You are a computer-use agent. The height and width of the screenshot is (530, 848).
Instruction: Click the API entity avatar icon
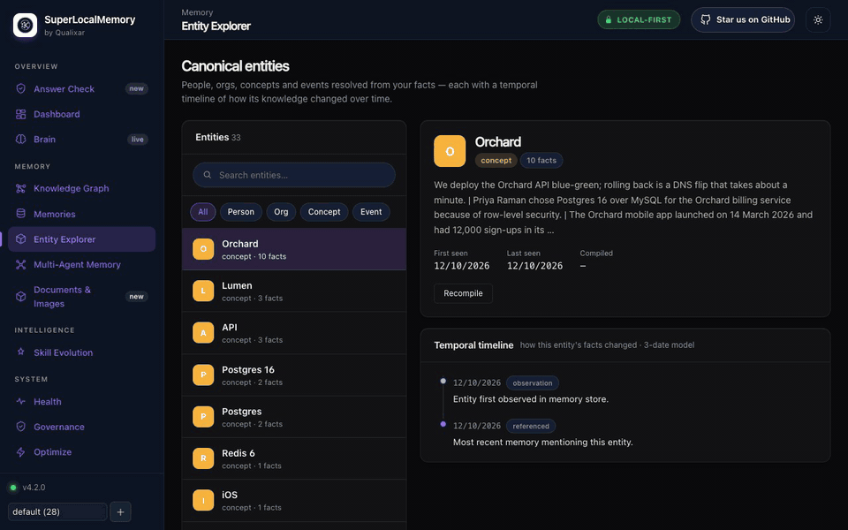203,333
